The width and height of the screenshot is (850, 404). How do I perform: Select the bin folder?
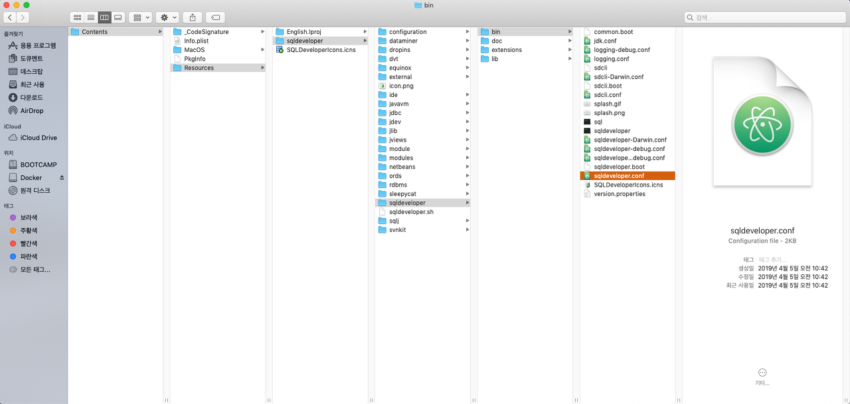pos(525,32)
